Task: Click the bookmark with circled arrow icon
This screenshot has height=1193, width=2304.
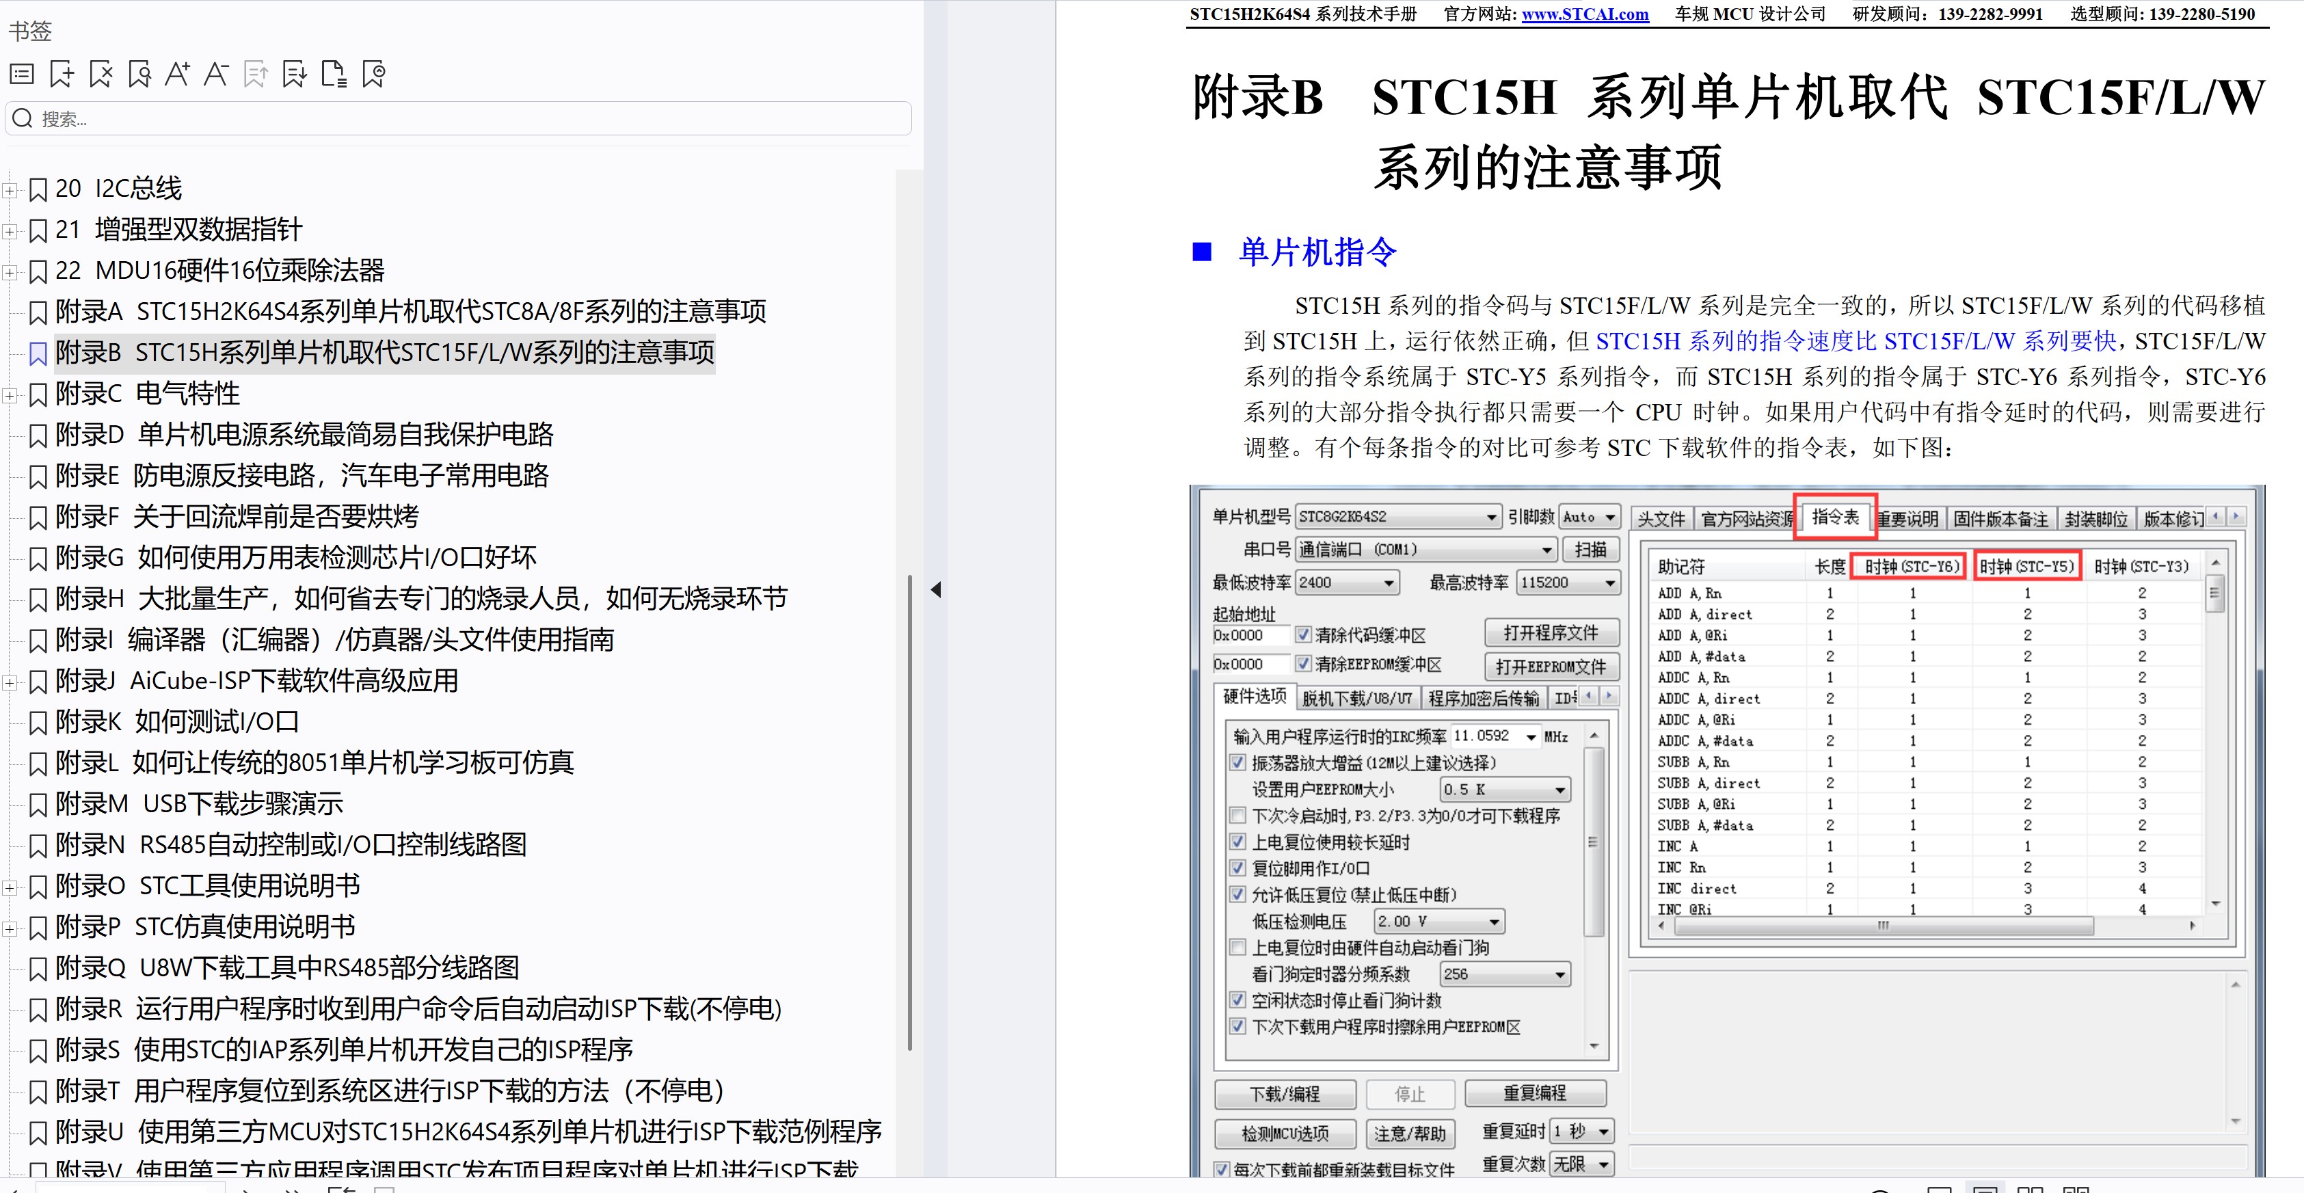Action: (373, 75)
